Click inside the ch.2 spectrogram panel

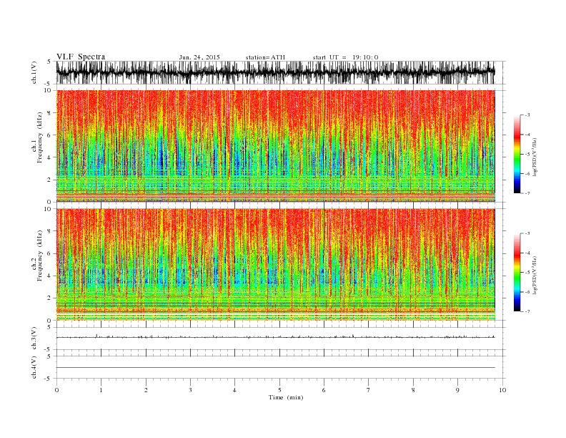[275, 264]
